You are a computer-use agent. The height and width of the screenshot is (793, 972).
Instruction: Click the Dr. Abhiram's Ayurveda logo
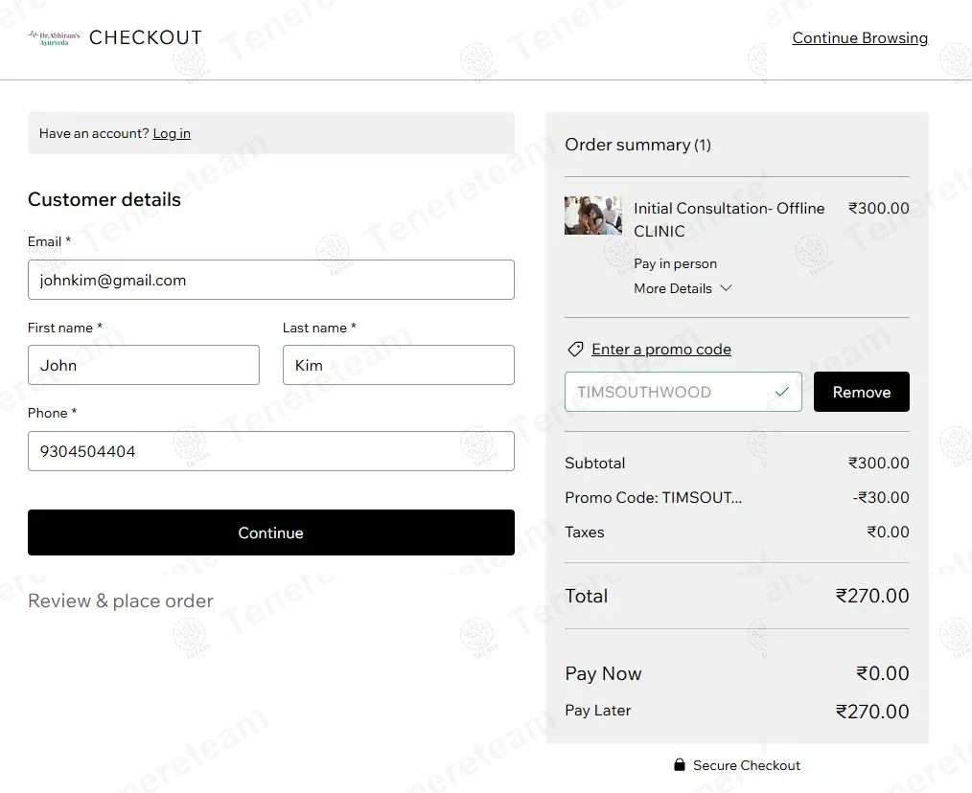(x=54, y=38)
